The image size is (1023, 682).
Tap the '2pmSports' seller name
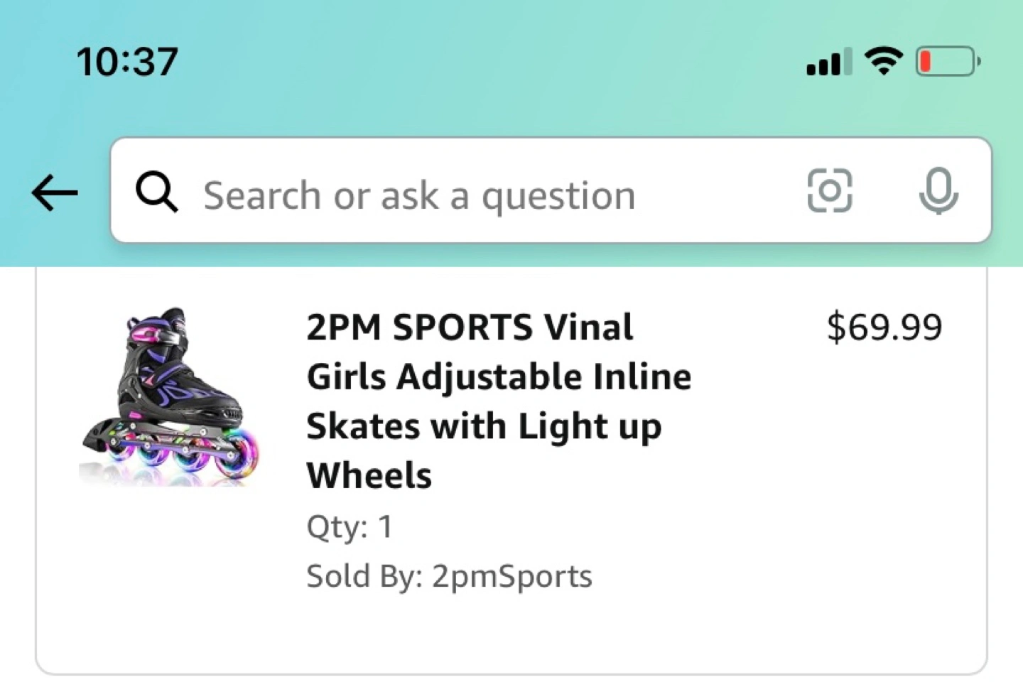point(511,576)
